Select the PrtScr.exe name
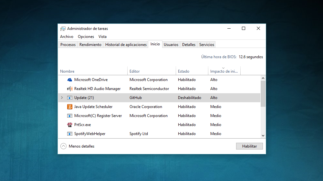This screenshot has height=181, width=323. pos(82,125)
